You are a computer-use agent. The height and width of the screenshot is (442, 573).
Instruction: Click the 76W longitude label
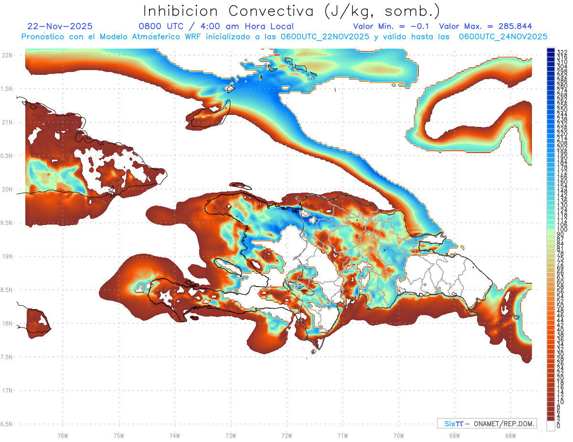point(63,435)
